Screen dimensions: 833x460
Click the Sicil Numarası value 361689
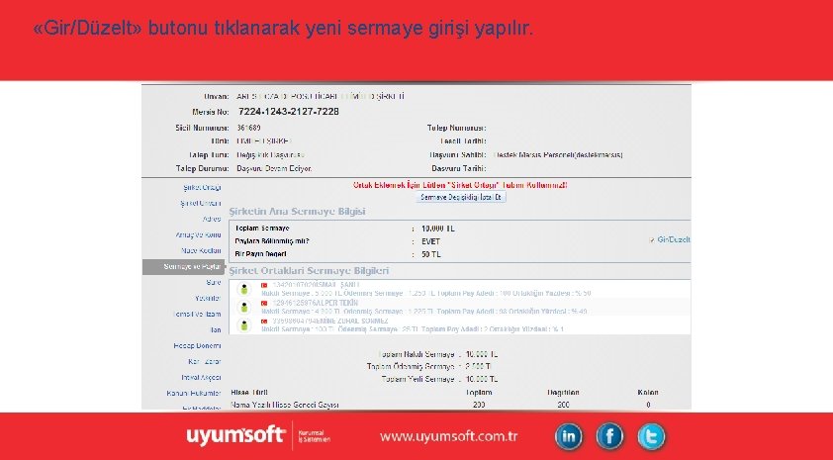[x=248, y=128]
